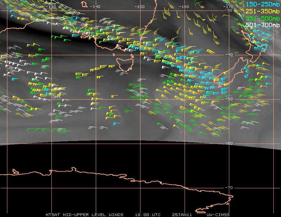281x217 pixels.
Task: Click the white 501-700mb legend label
Action: pyautogui.click(x=263, y=25)
